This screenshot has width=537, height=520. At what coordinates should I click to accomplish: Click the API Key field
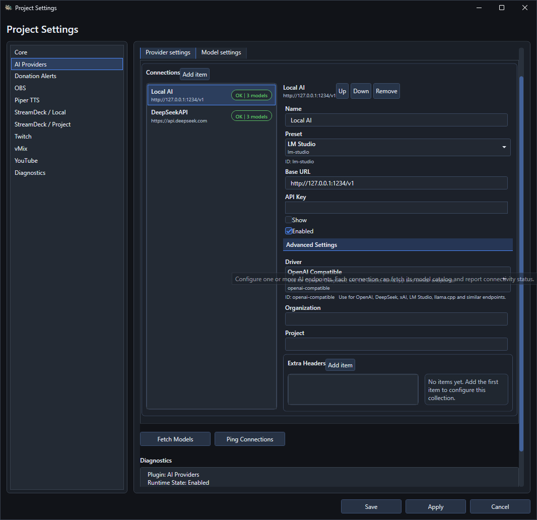pos(396,208)
